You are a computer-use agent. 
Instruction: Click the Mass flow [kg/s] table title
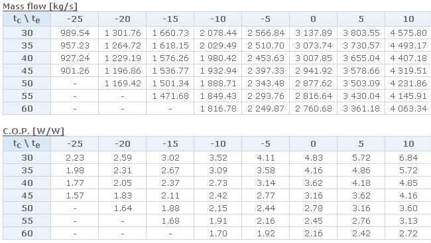[x=40, y=7]
